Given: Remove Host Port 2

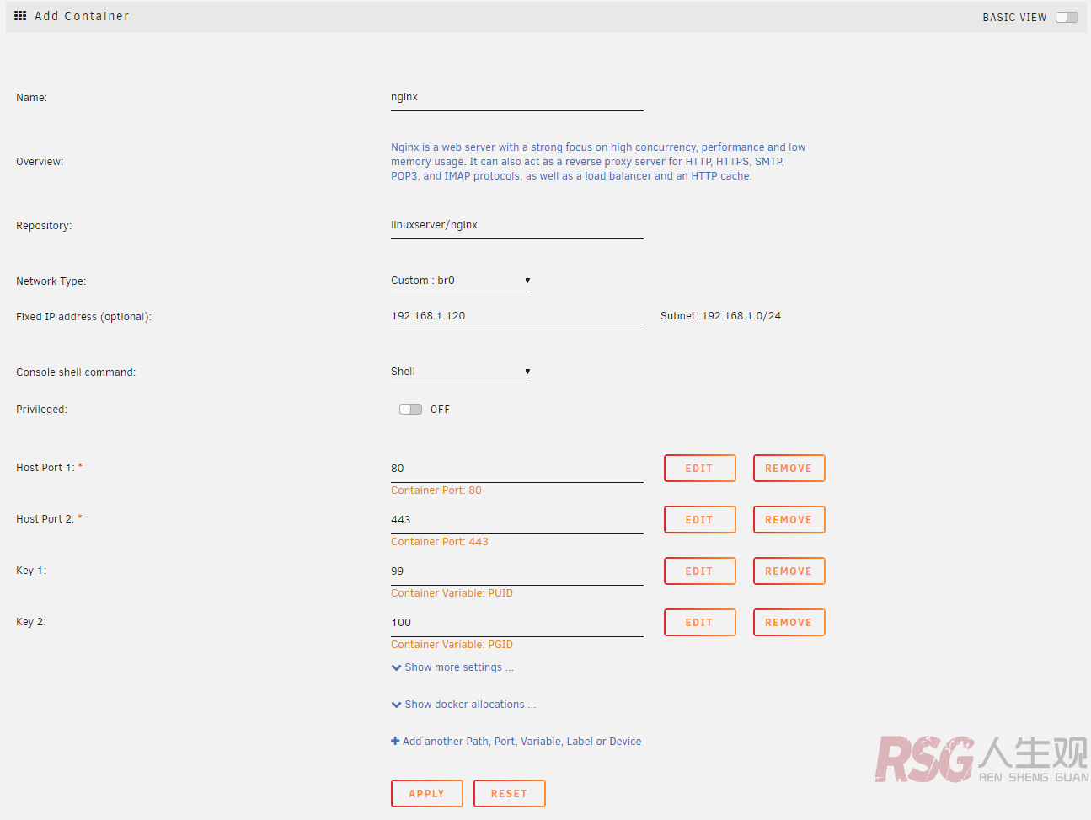Looking at the screenshot, I should pyautogui.click(x=789, y=520).
